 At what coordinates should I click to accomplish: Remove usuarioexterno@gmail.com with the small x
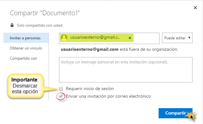(x=130, y=38)
